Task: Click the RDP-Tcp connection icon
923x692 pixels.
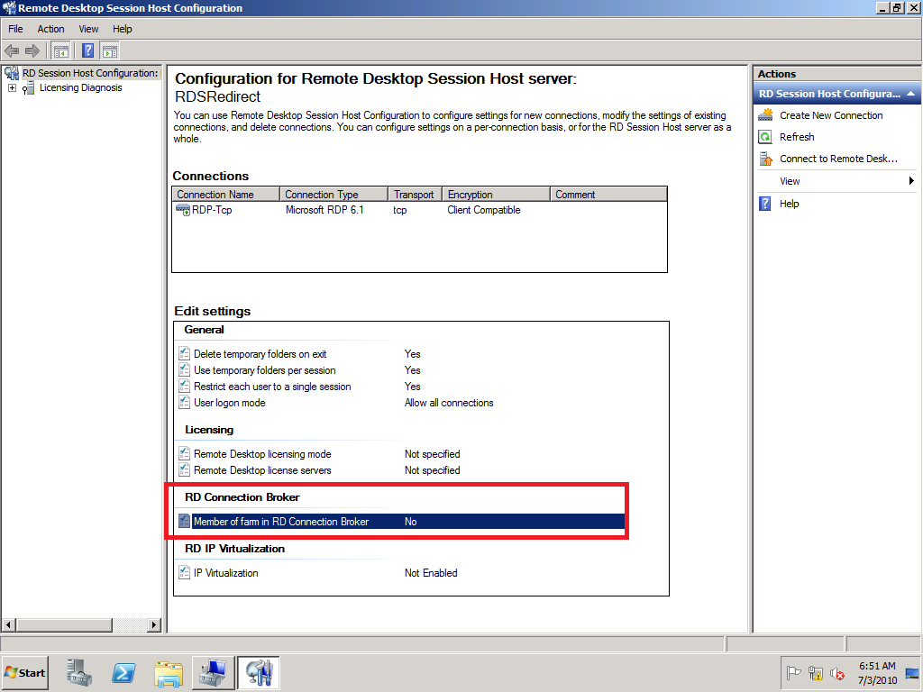Action: [x=182, y=210]
